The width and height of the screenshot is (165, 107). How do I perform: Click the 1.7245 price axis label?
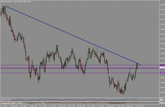(162, 39)
